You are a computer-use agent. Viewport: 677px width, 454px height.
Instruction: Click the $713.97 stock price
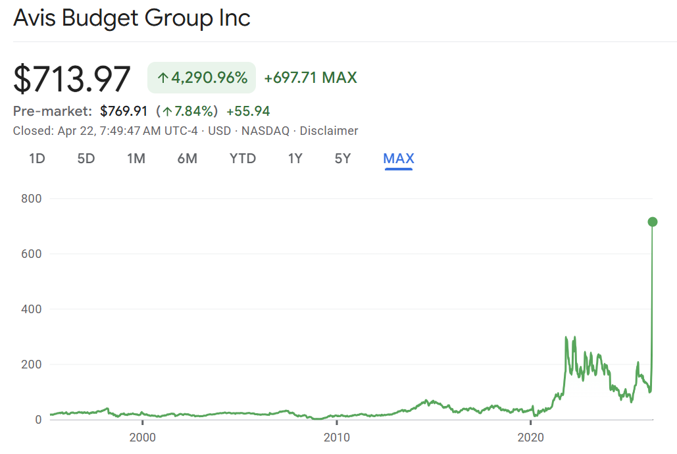tap(72, 79)
